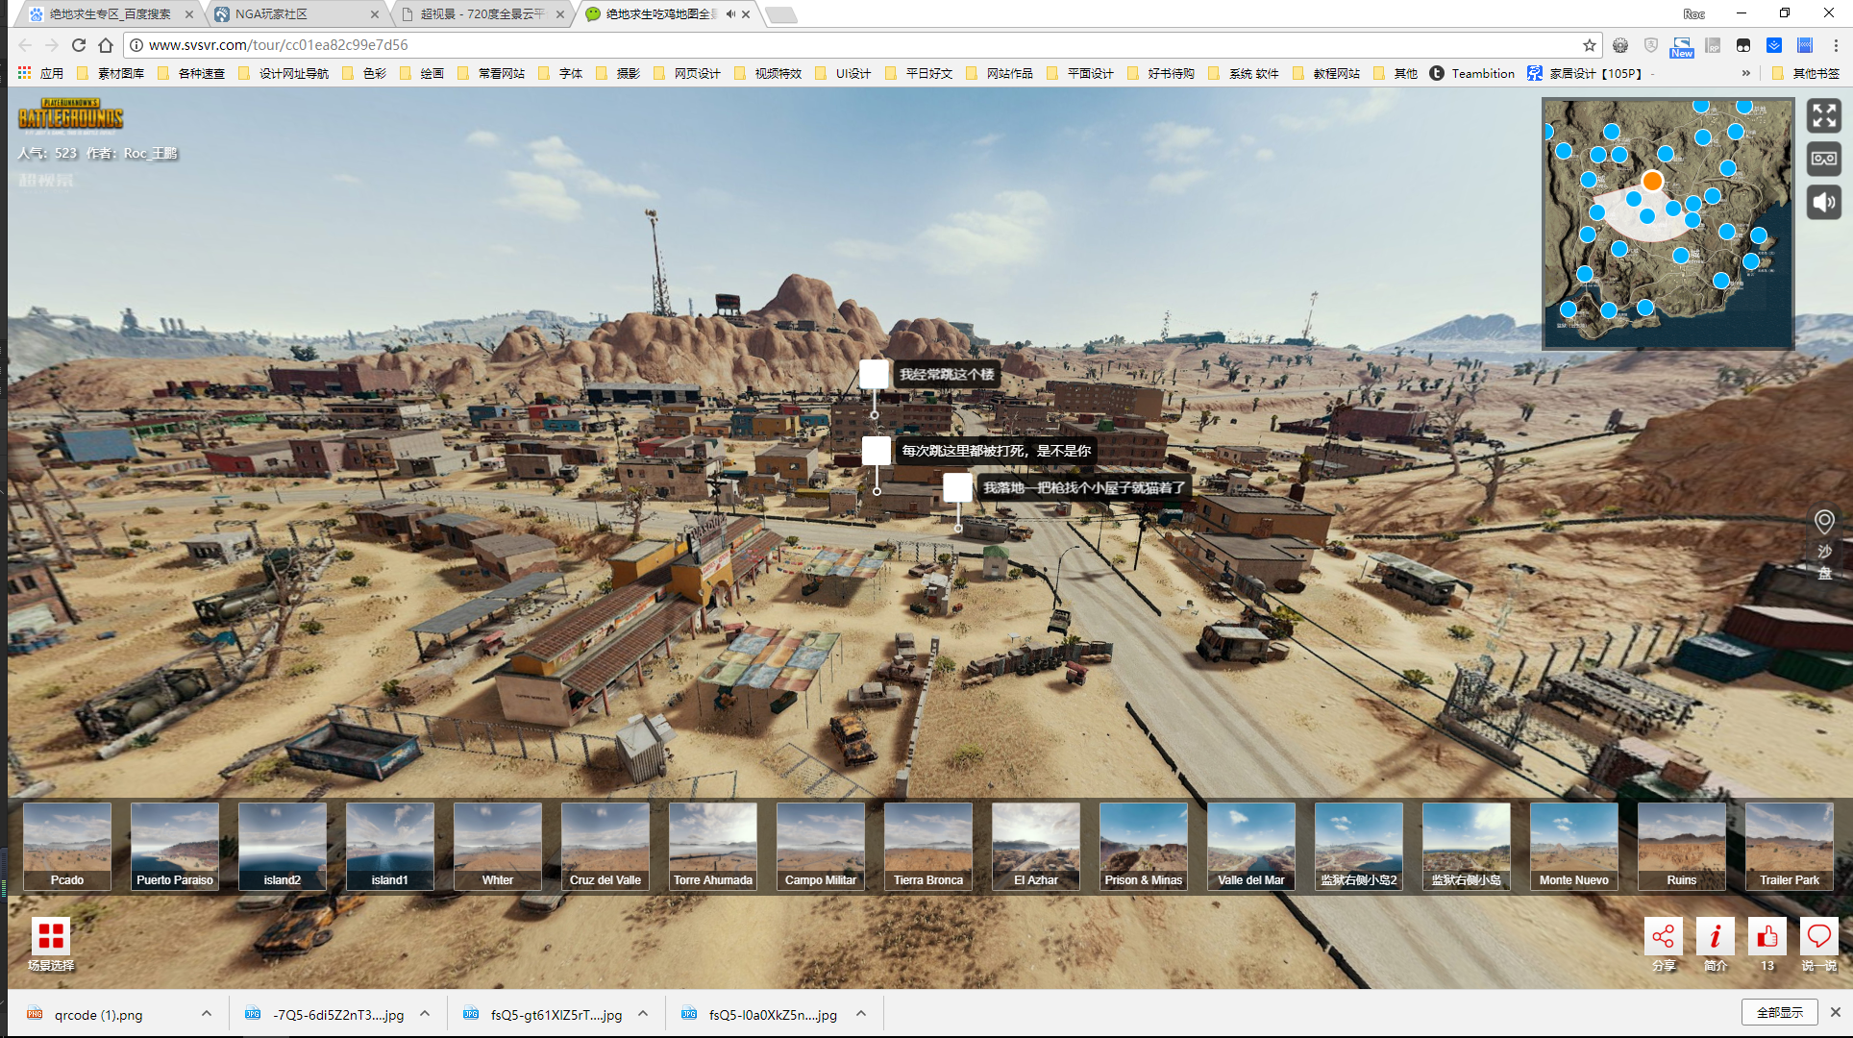Click the share icon
This screenshot has height=1038, width=1853.
click(x=1664, y=936)
